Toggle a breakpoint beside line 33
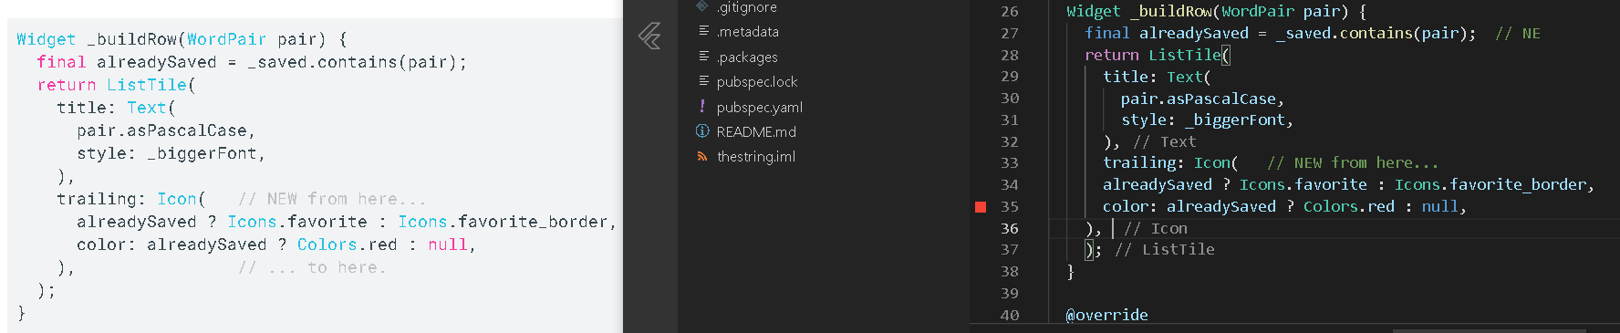 pyautogui.click(x=981, y=163)
